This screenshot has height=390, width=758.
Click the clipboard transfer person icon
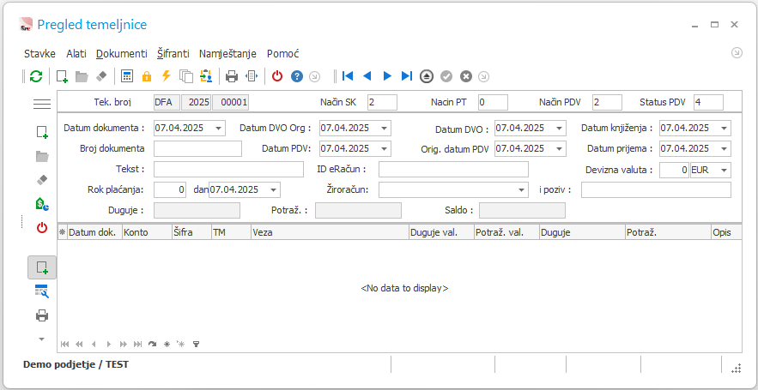click(206, 76)
